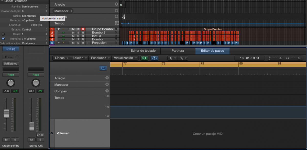The width and height of the screenshot is (307, 150).
Task: Click the blue collapse global tracks button
Action: 103,68
